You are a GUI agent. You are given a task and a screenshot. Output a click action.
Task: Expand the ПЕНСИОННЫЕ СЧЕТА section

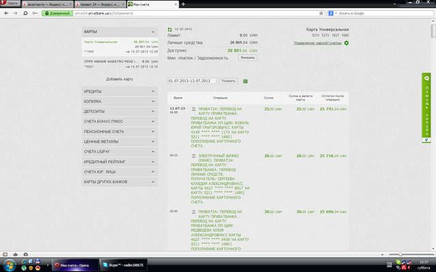(120, 131)
